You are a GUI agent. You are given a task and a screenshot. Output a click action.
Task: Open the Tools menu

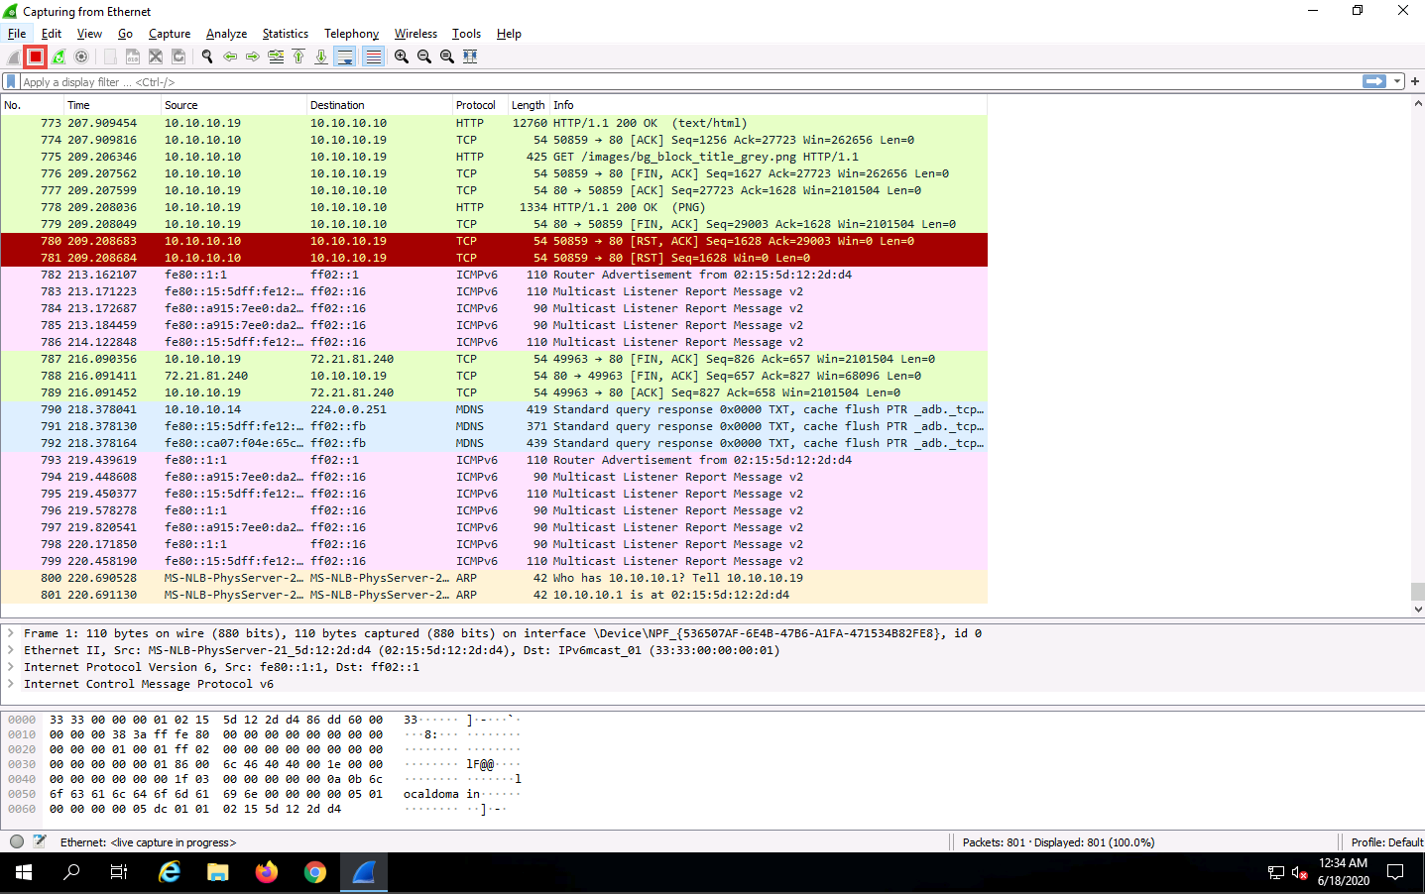pyautogui.click(x=466, y=34)
